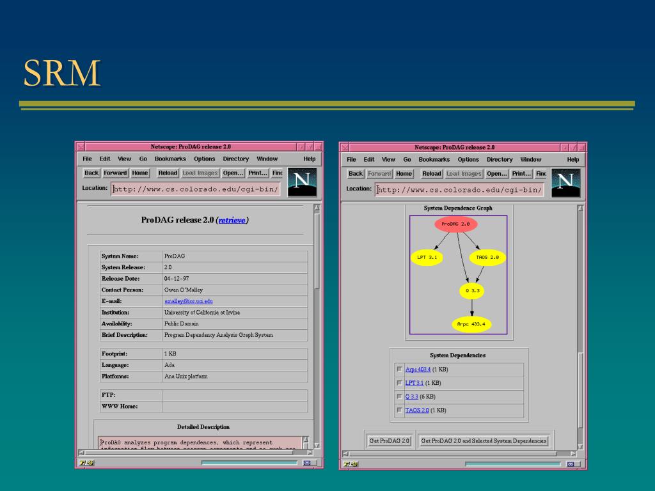The width and height of the screenshot is (655, 491).
Task: Click the Detailed Description text area
Action: click(x=200, y=442)
